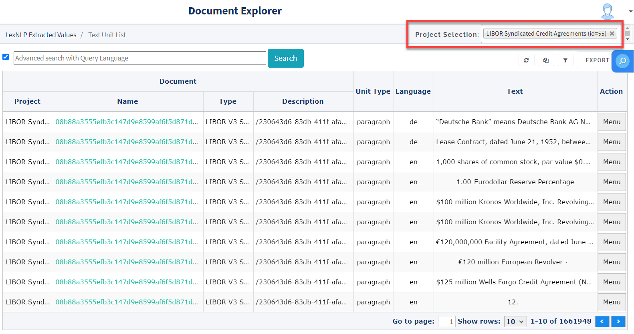The height and width of the screenshot is (334, 634).
Task: Open the document link in the Deutsche Bank row
Action: pyautogui.click(x=127, y=122)
